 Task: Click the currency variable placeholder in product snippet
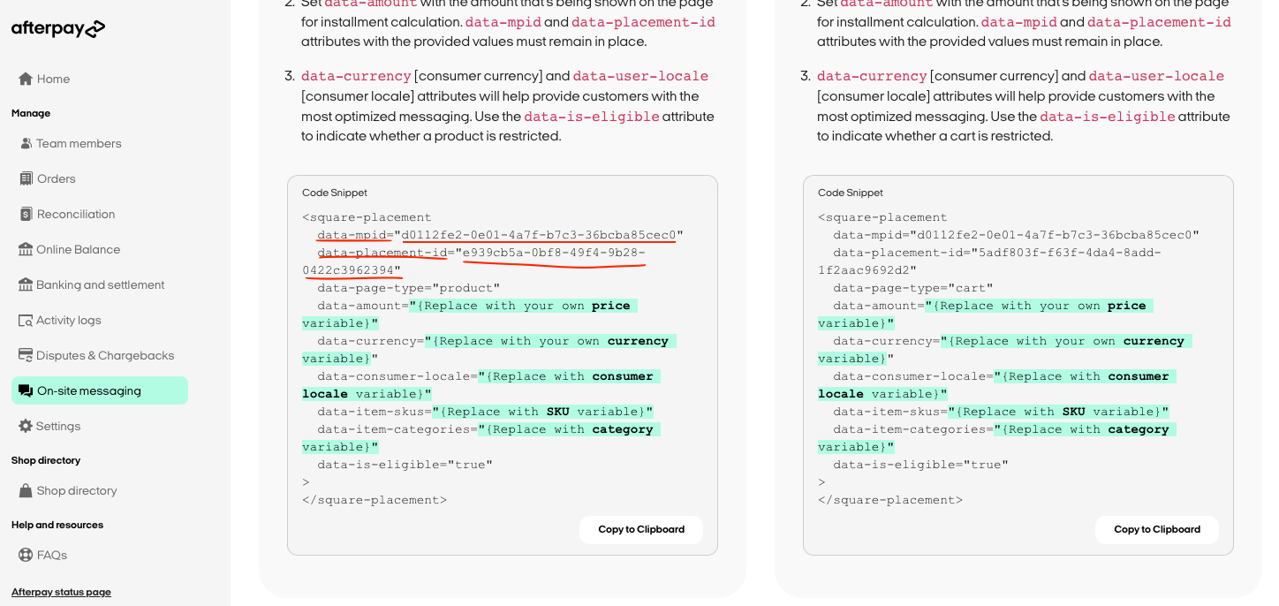point(489,350)
